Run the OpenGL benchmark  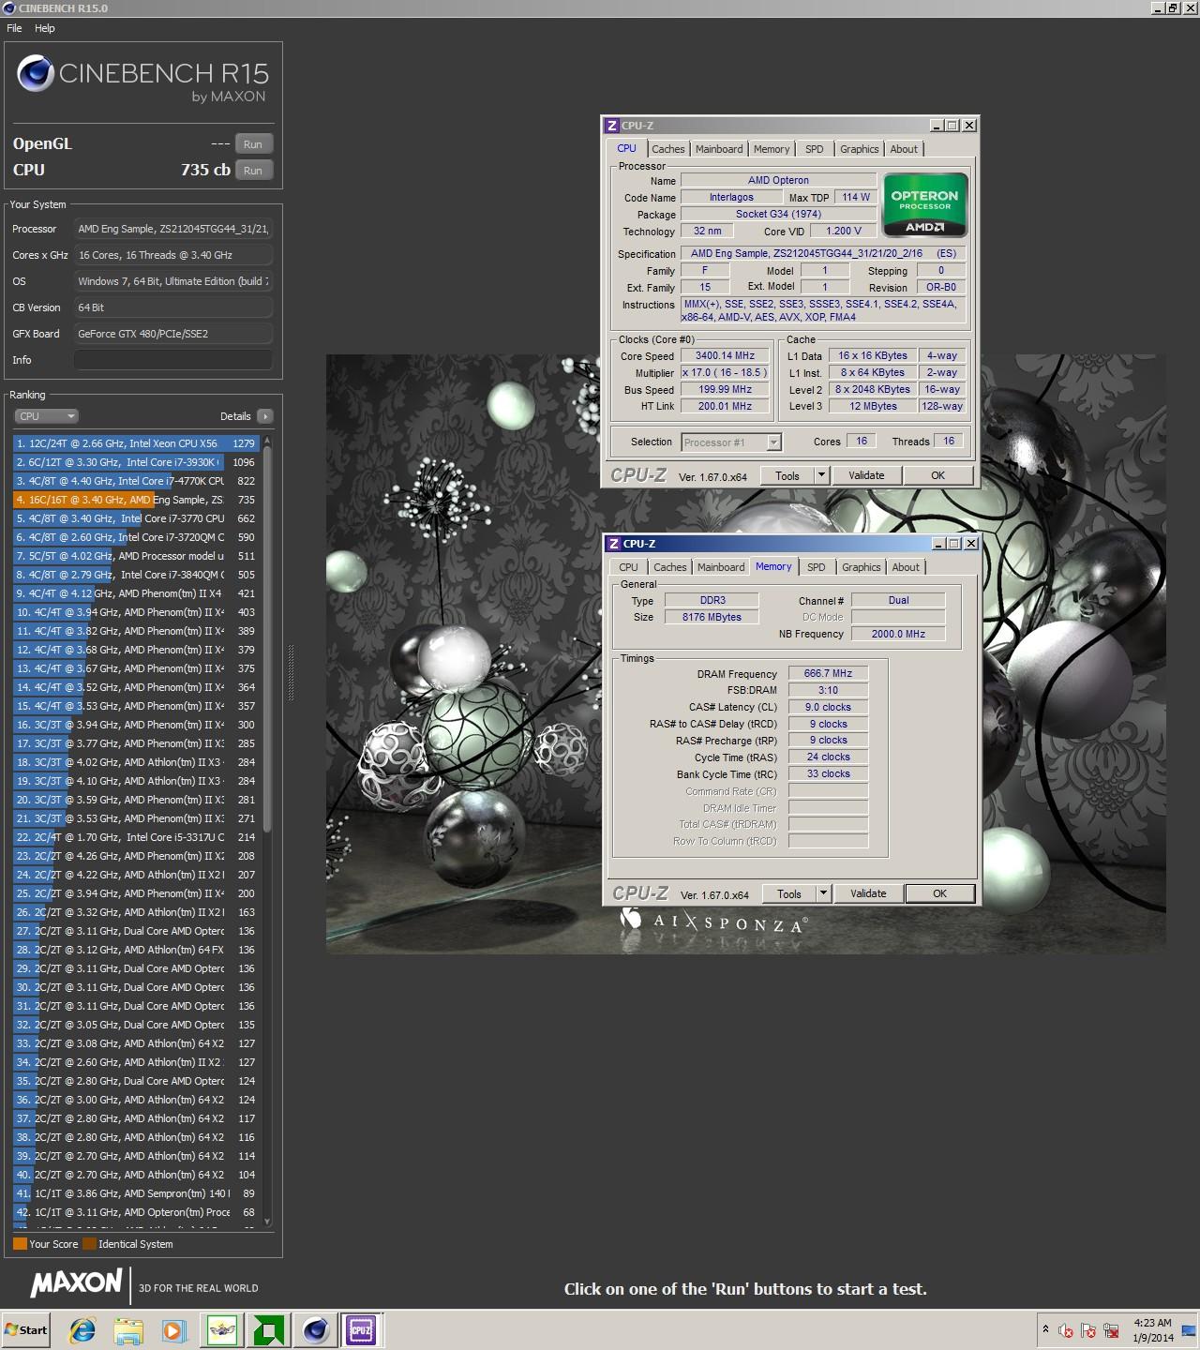click(x=253, y=144)
